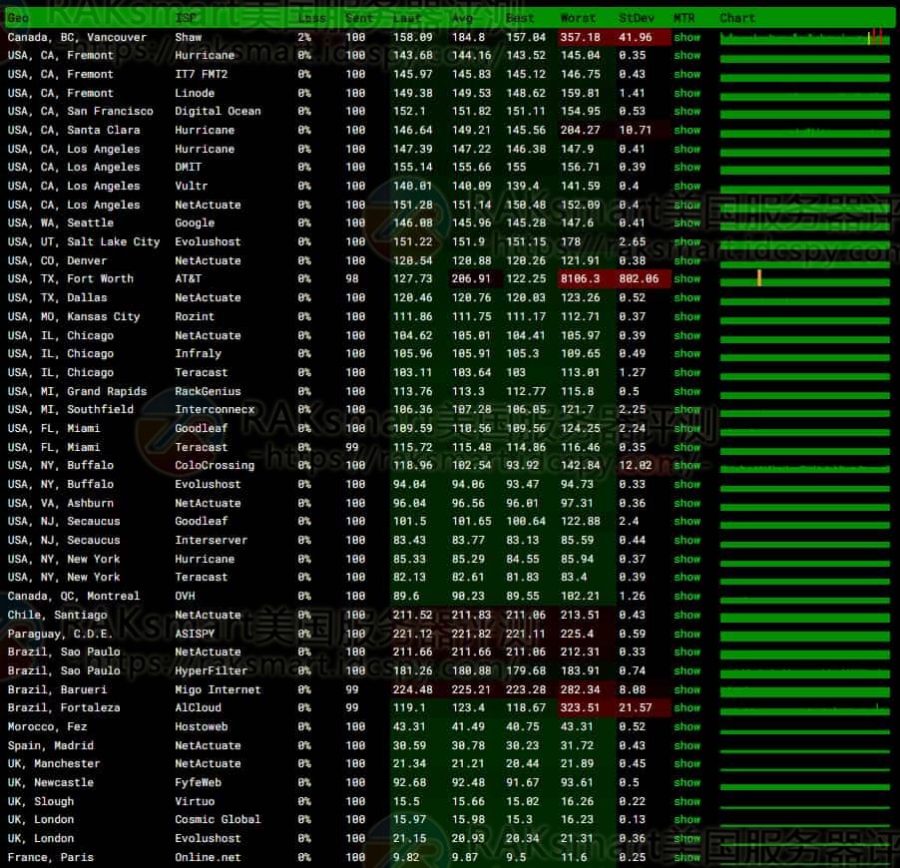The height and width of the screenshot is (868, 900).
Task: Click show for ColoCrossing Buffalo row
Action: click(686, 466)
